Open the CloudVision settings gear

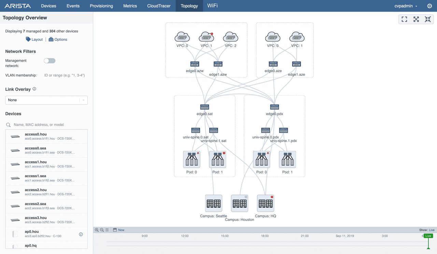coord(429,6)
